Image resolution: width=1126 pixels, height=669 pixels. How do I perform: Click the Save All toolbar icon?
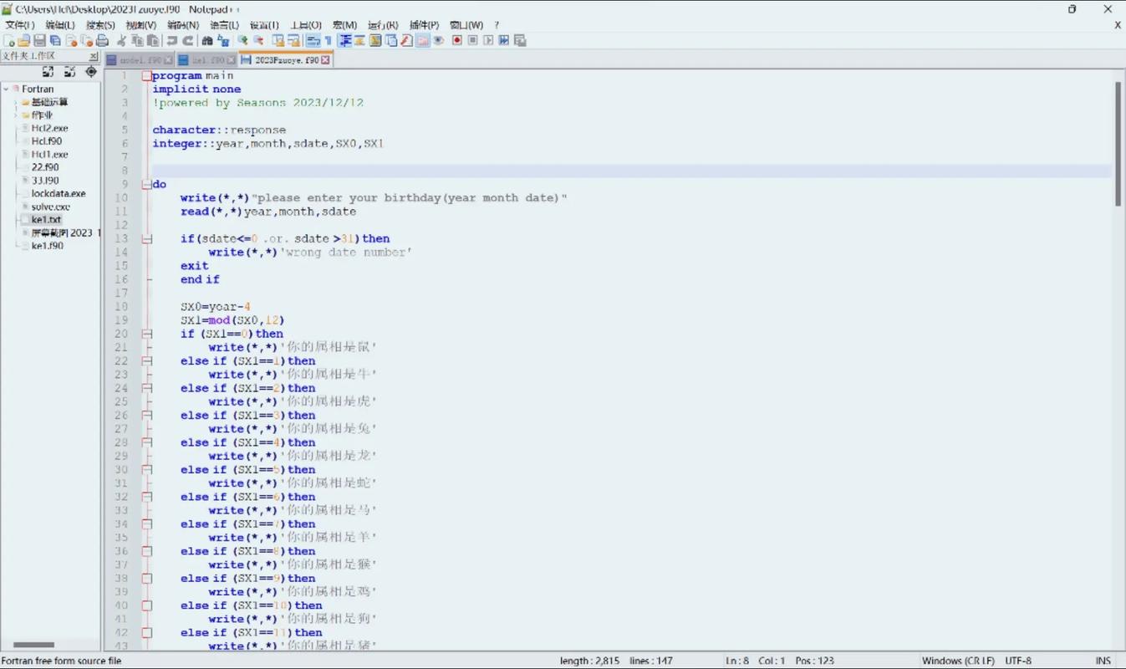[54, 40]
